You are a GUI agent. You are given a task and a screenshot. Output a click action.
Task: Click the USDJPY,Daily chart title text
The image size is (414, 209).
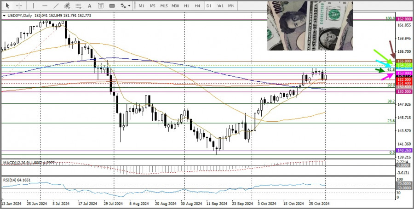(x=20, y=16)
